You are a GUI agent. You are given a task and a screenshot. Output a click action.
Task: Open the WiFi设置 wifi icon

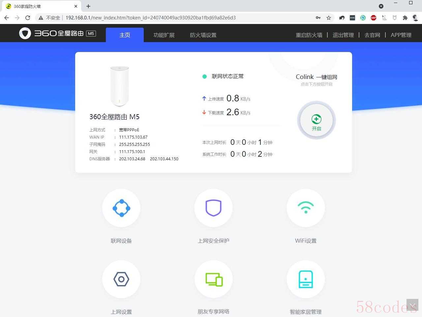click(306, 208)
